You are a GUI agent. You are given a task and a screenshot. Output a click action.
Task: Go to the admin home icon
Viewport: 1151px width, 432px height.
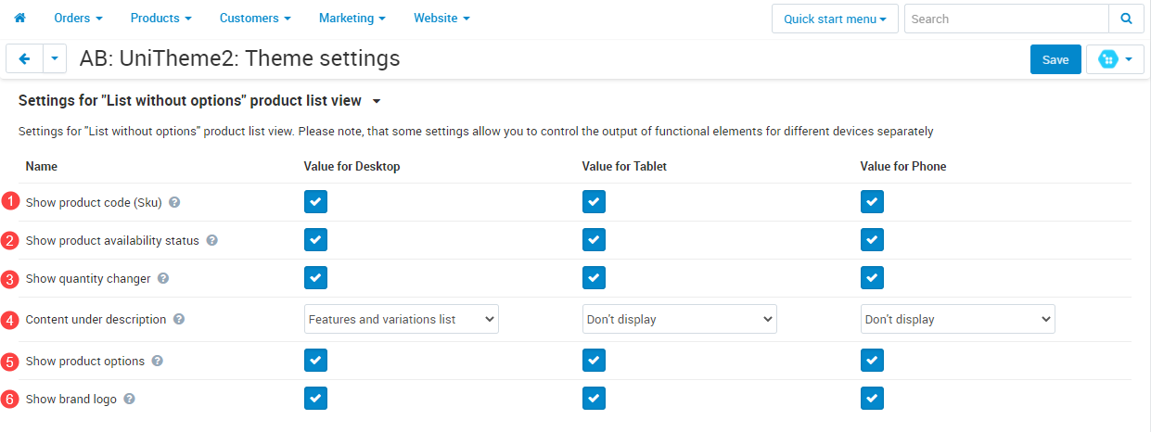(19, 18)
